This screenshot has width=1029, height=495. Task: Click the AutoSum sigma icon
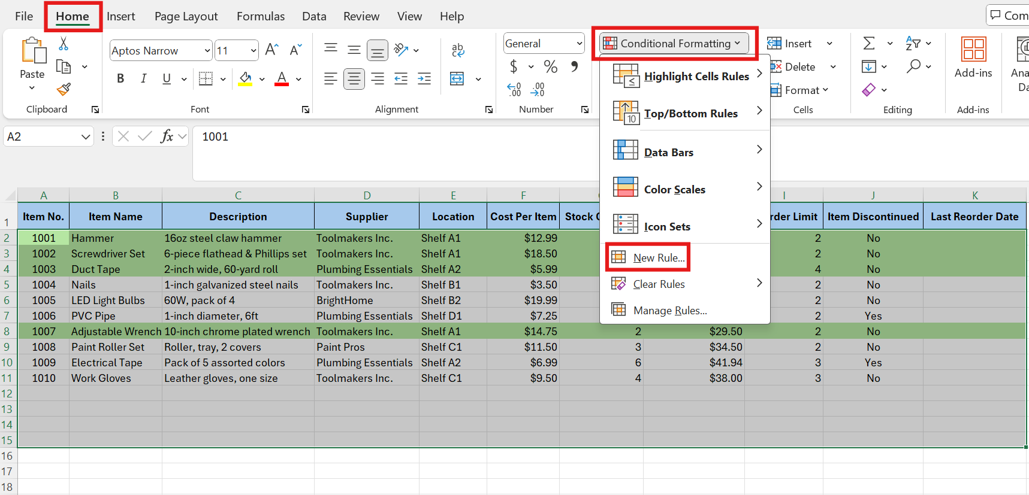pyautogui.click(x=869, y=43)
